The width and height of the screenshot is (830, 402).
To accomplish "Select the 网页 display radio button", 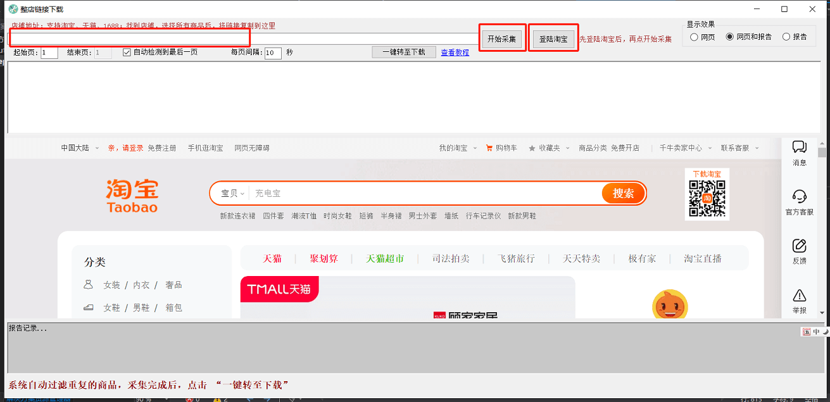I will point(695,37).
